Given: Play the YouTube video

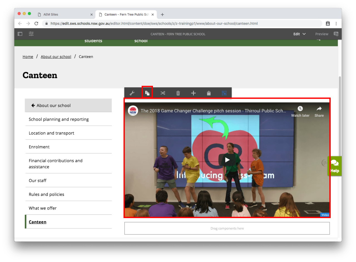Looking at the screenshot, I should click(228, 159).
